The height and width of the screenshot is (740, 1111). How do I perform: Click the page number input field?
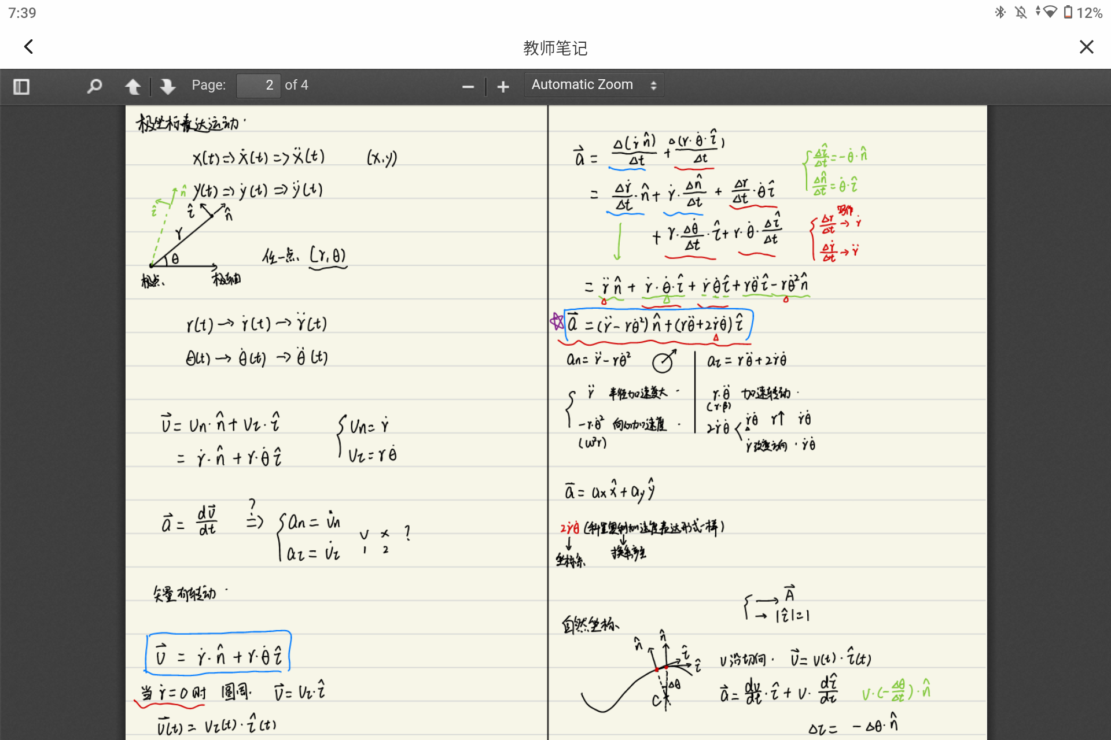259,86
